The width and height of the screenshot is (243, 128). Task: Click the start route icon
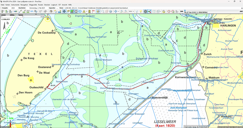[x=28, y=12]
